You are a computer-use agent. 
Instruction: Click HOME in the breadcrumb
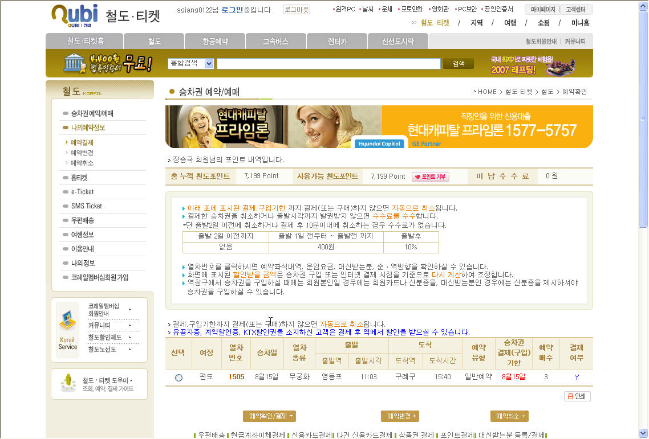[x=487, y=92]
